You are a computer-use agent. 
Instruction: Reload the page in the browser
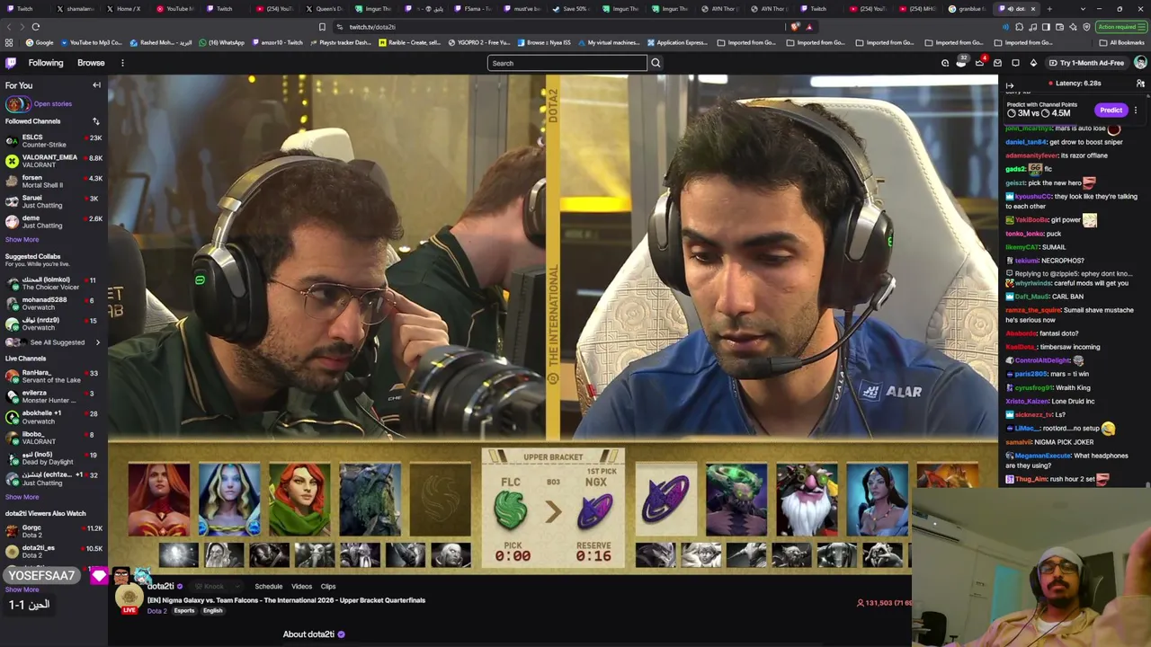36,27
